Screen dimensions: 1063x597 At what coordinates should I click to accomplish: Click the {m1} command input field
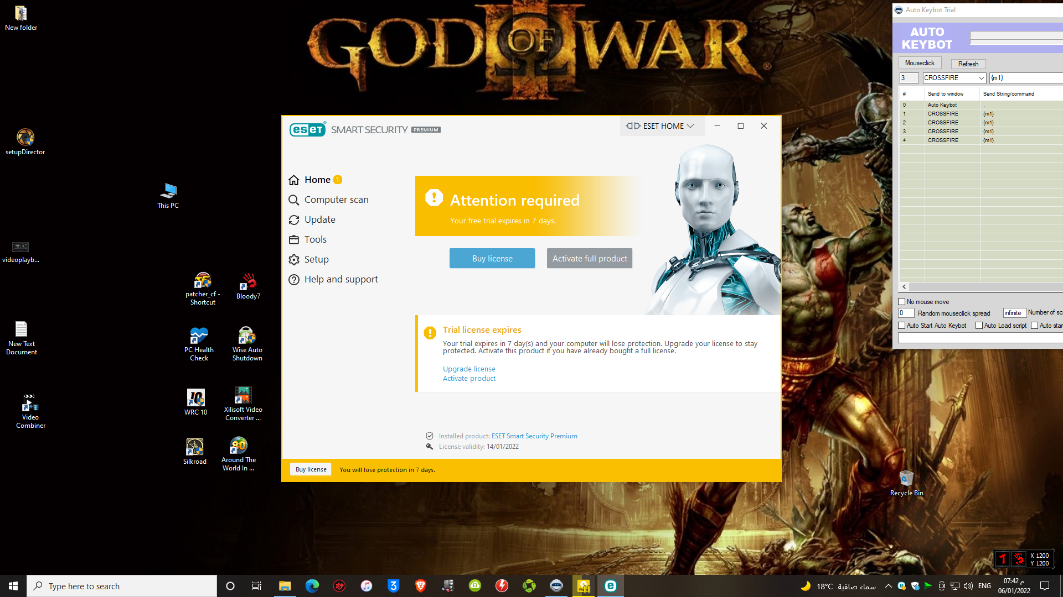1026,78
